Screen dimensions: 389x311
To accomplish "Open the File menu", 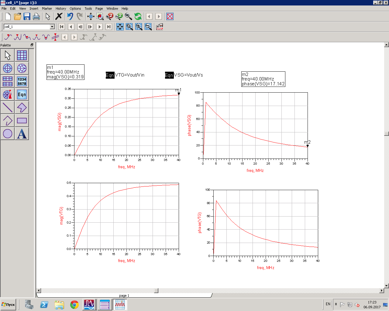I will click(x=4, y=9).
